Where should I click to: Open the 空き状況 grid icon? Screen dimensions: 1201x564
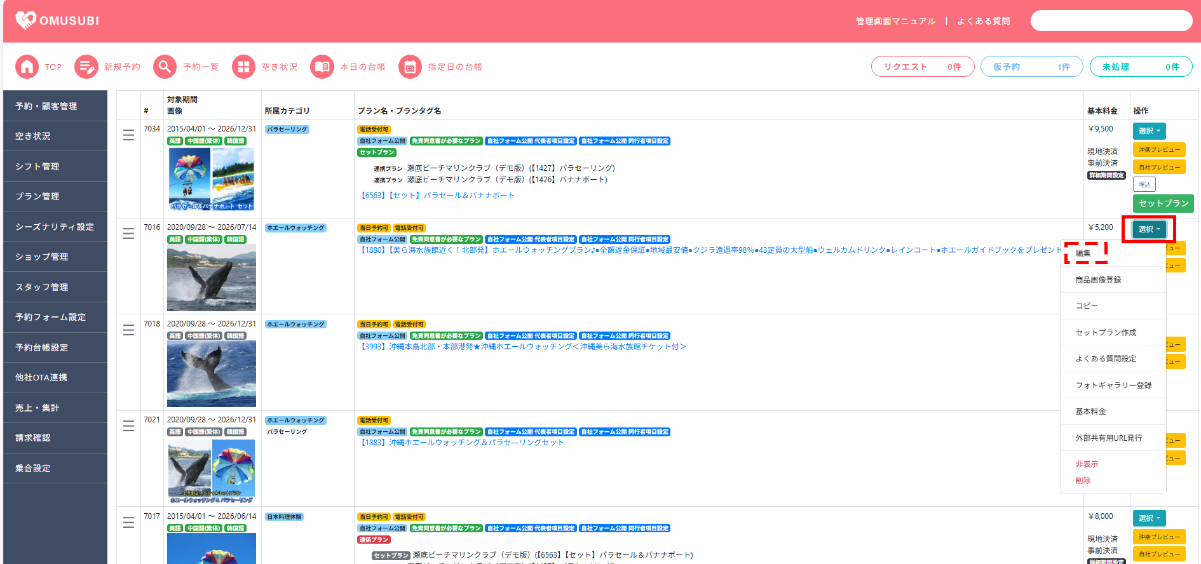point(243,67)
